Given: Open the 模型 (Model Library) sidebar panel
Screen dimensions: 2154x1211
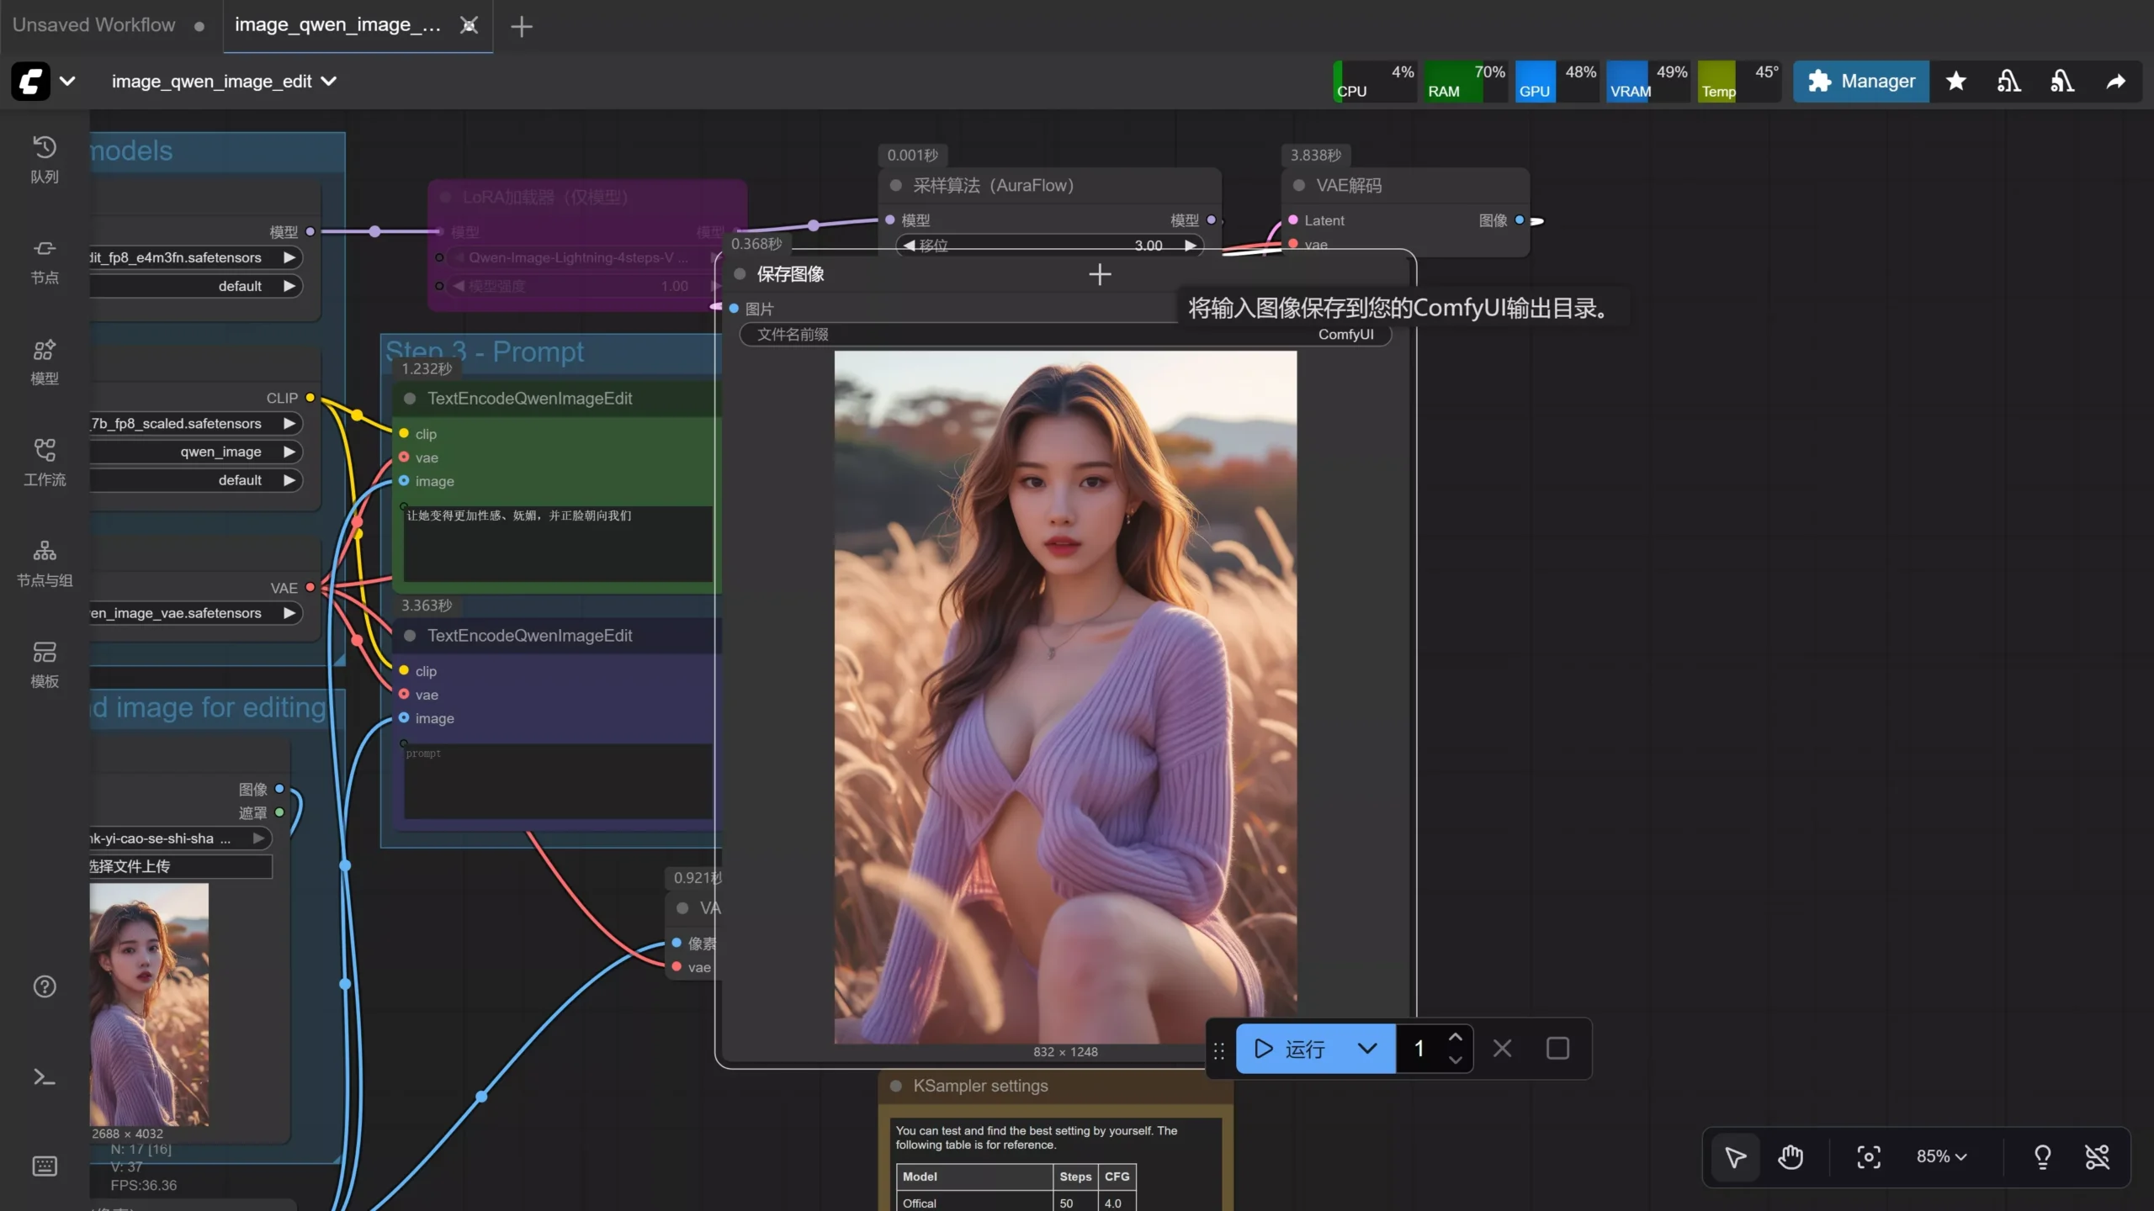Looking at the screenshot, I should [x=44, y=362].
